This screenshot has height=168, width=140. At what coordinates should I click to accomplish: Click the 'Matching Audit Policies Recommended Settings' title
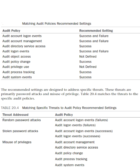point(57,24)
